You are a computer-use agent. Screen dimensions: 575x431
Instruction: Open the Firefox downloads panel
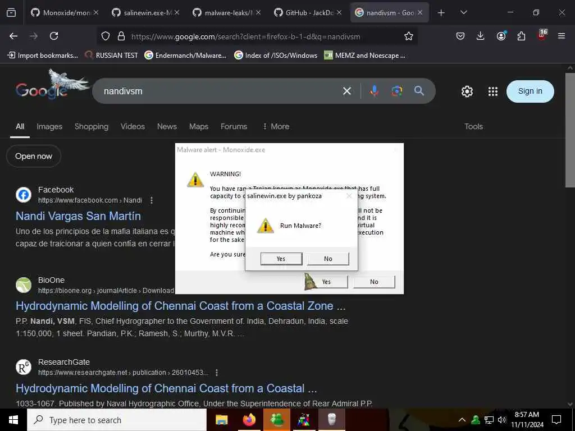(481, 36)
